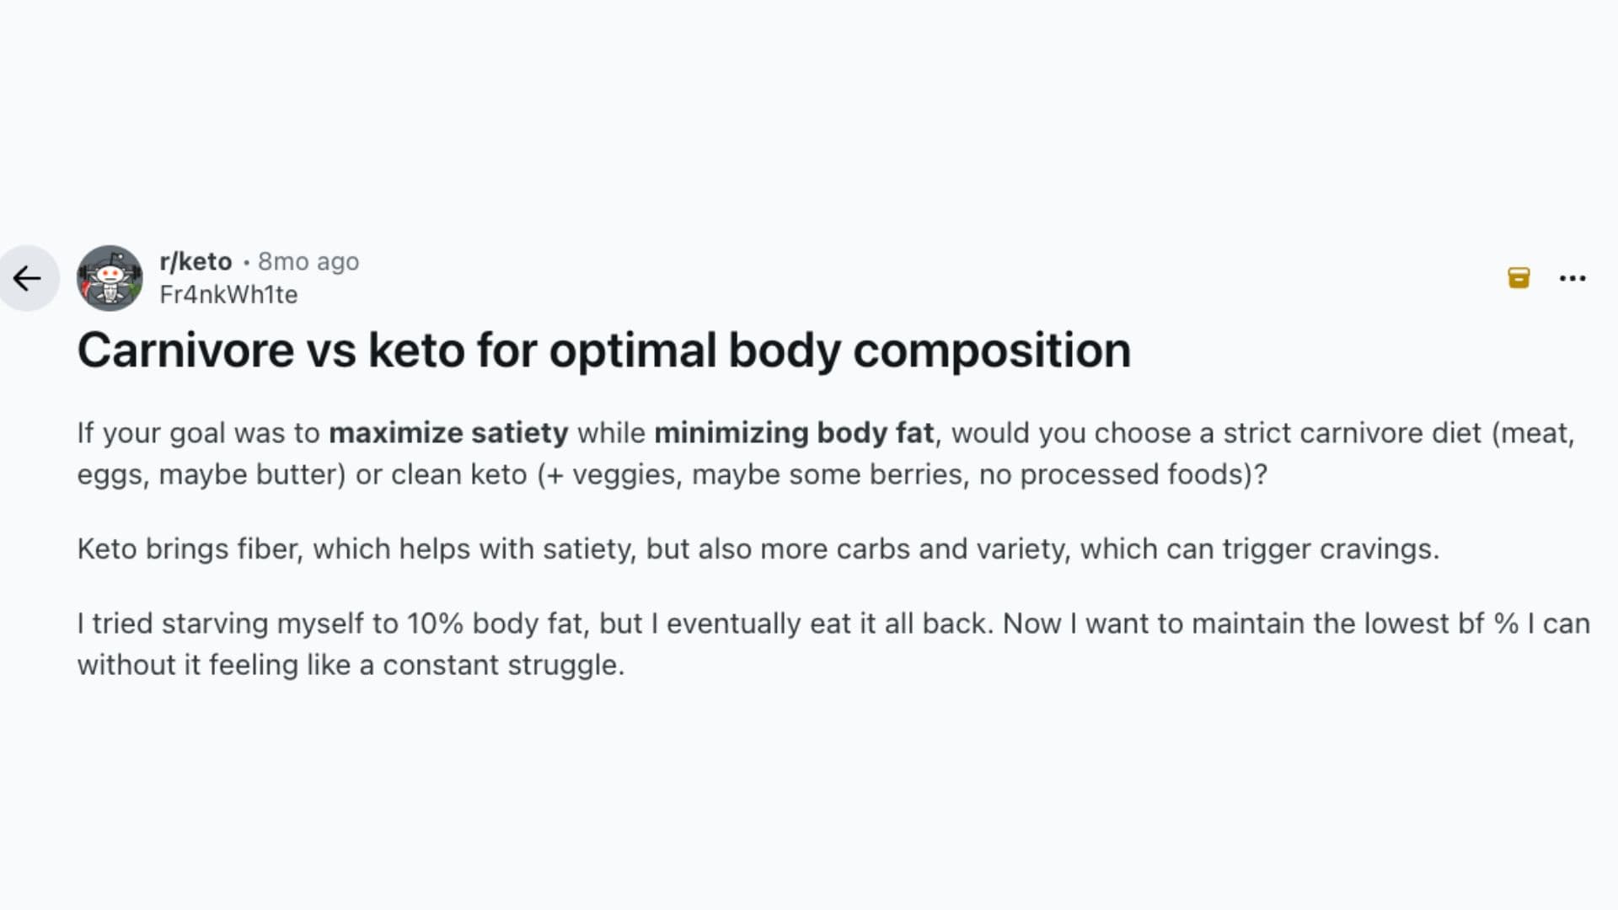Click the username Fr4nkWh1te
The image size is (1618, 910).
click(x=229, y=294)
